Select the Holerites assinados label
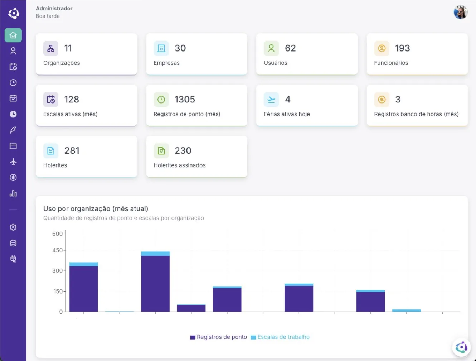 (x=180, y=165)
